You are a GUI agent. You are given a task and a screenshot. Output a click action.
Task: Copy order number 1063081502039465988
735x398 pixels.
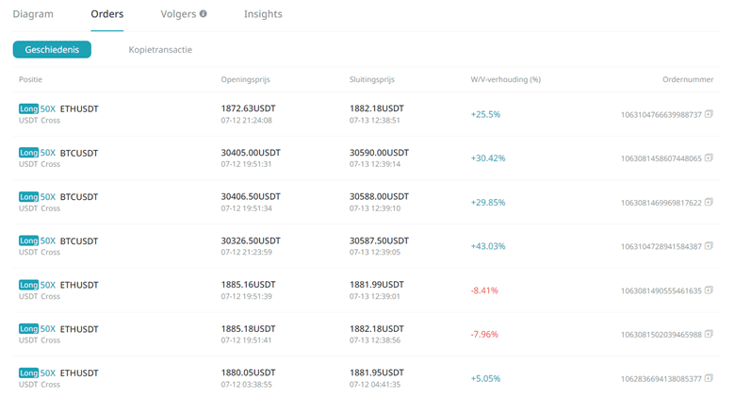coord(709,334)
